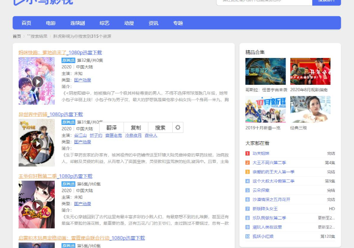This screenshot has width=354, height=248.
Task: Click 国产动漫 type link under 王爷你好贱
Action: tap(83, 204)
